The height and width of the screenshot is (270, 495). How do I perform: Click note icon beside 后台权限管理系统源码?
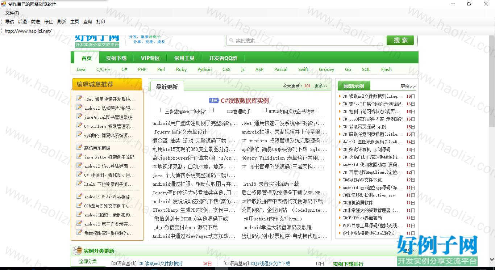[x=79, y=232]
